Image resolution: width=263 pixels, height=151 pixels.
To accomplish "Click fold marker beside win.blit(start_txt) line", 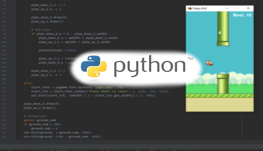I will [x=15, y=95].
